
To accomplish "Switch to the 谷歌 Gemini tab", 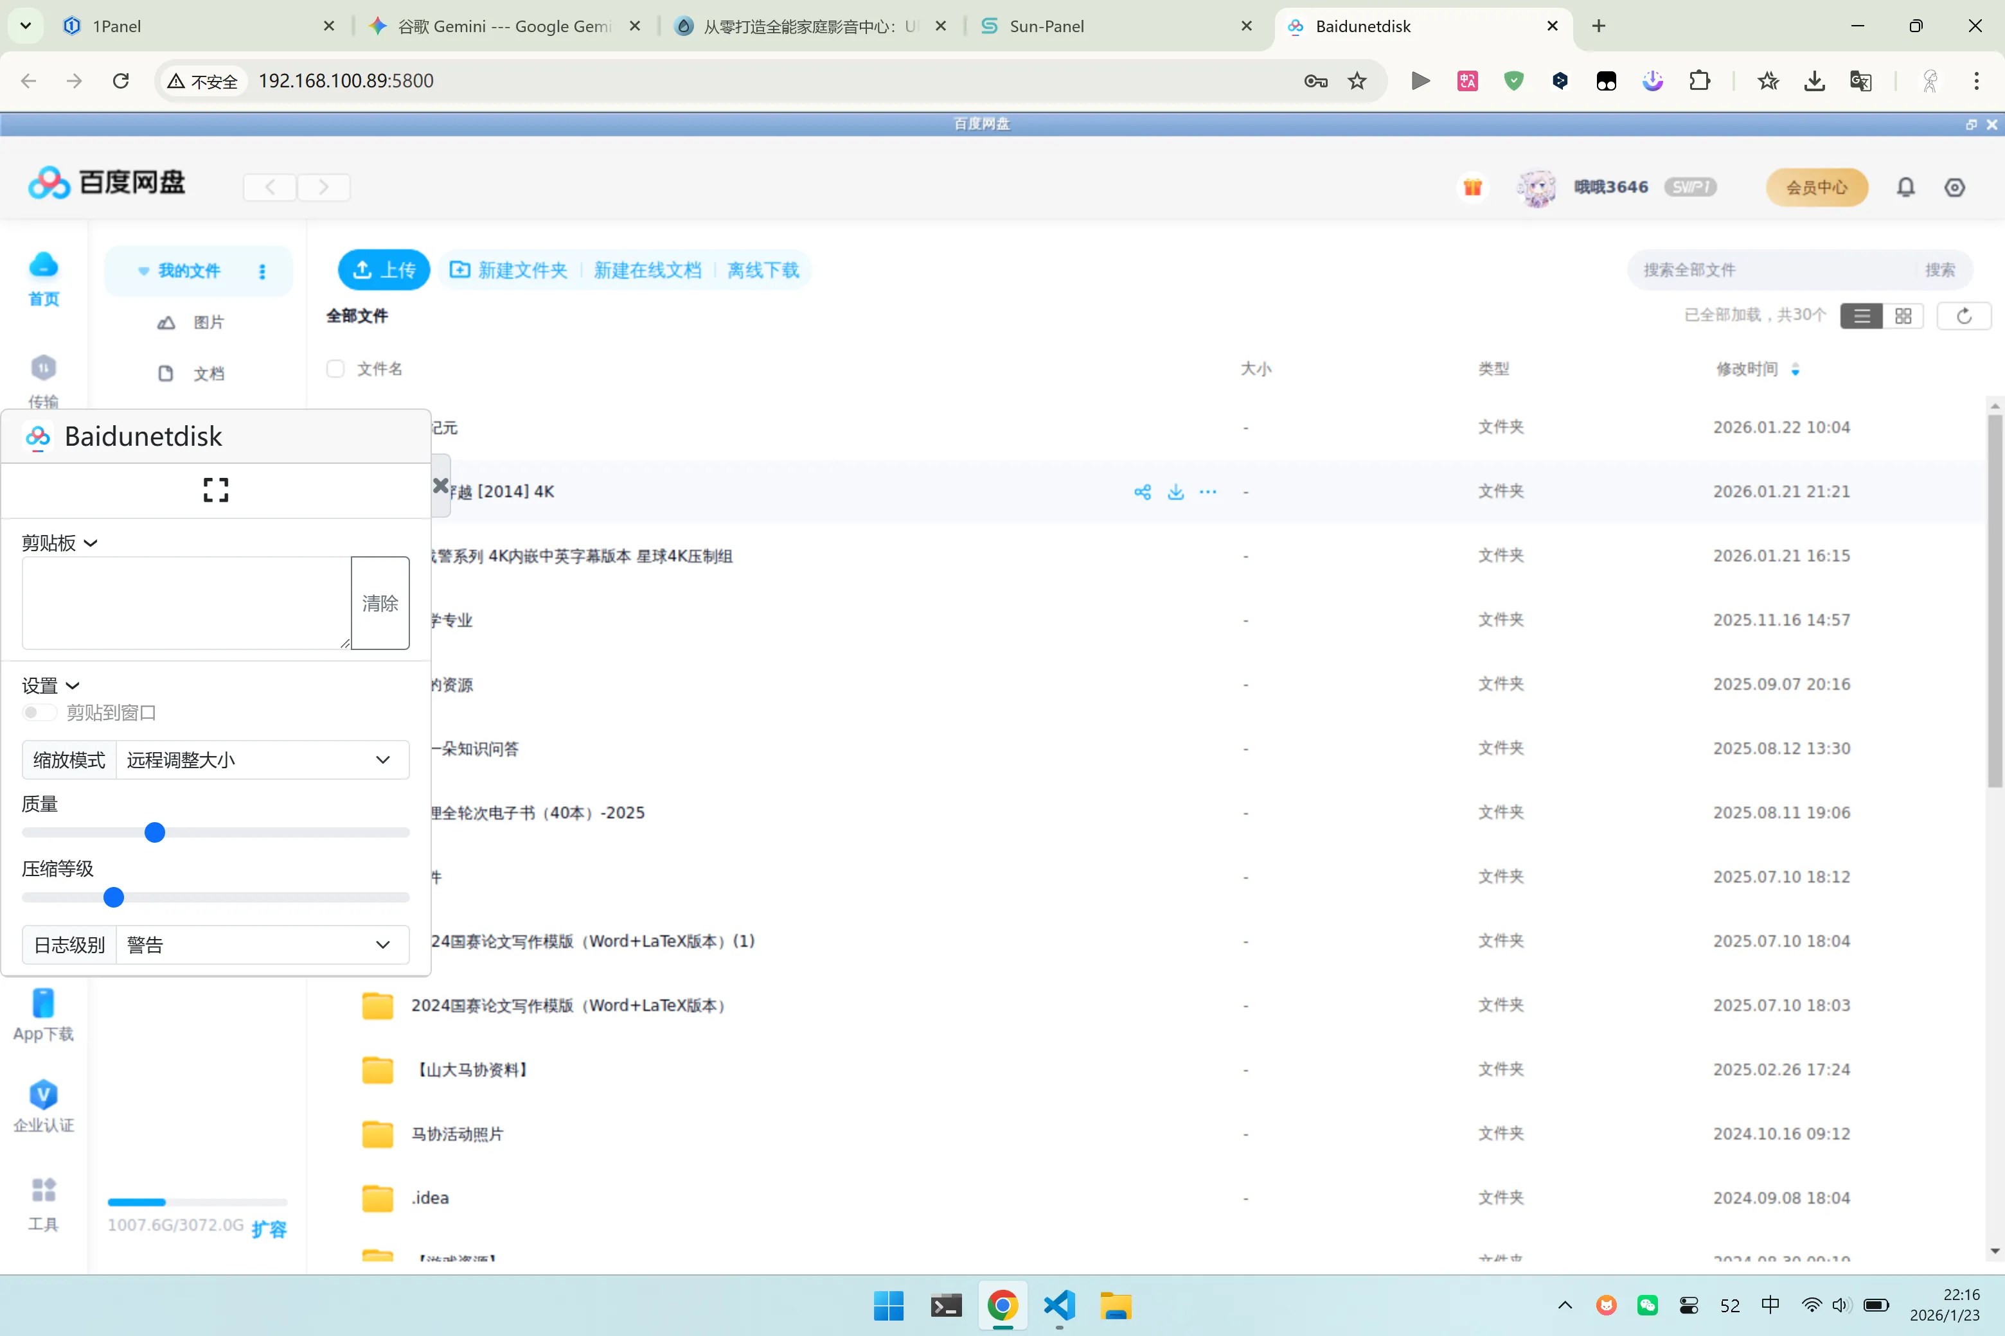I will point(504,26).
